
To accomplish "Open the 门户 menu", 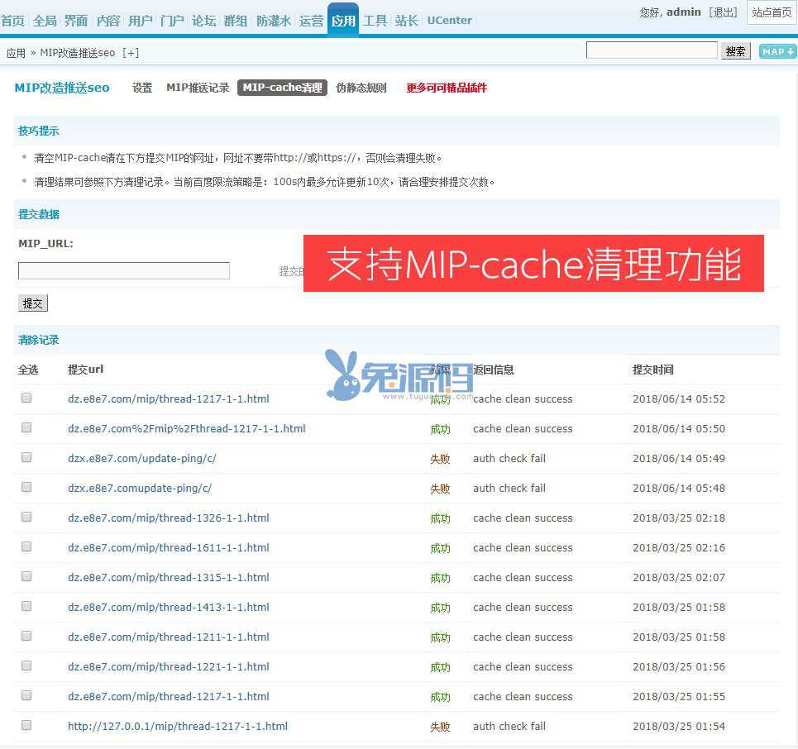I will click(172, 21).
